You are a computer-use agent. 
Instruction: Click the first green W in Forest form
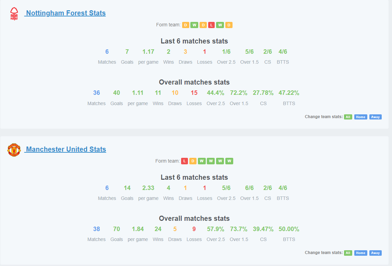click(x=194, y=25)
